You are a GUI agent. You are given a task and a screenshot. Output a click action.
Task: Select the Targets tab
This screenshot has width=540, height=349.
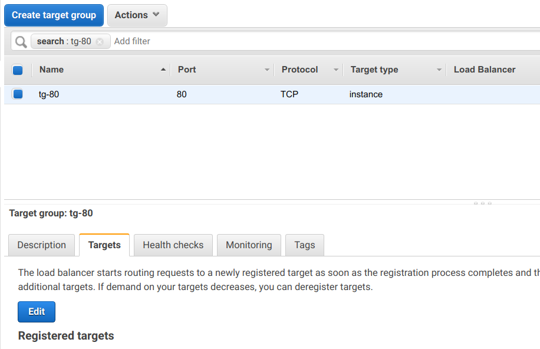[104, 245]
